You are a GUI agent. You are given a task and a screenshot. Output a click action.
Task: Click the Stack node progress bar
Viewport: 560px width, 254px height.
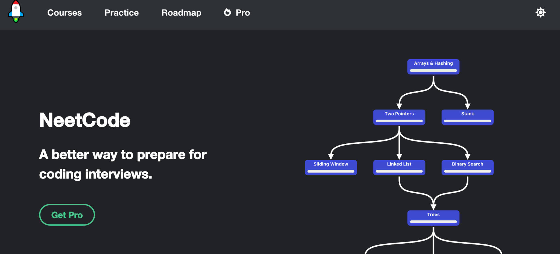[x=467, y=121]
